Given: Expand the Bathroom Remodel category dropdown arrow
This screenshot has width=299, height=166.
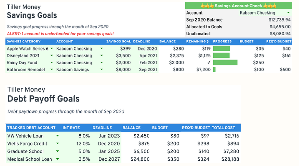Looking at the screenshot, I should [52, 70].
